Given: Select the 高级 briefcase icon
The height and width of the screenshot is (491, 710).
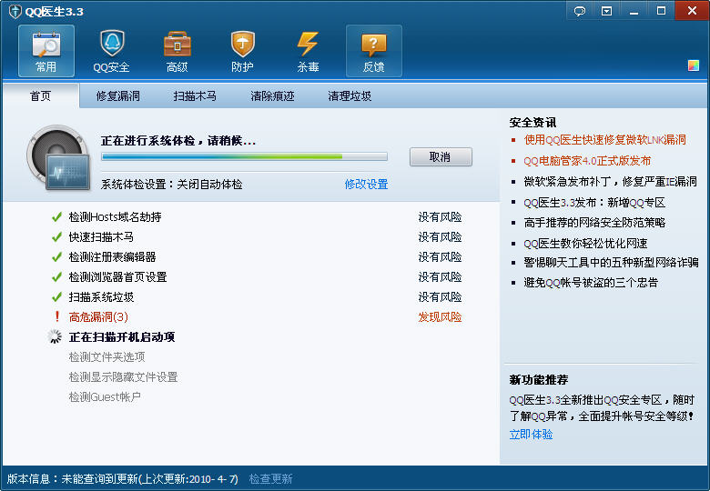Looking at the screenshot, I should [177, 51].
